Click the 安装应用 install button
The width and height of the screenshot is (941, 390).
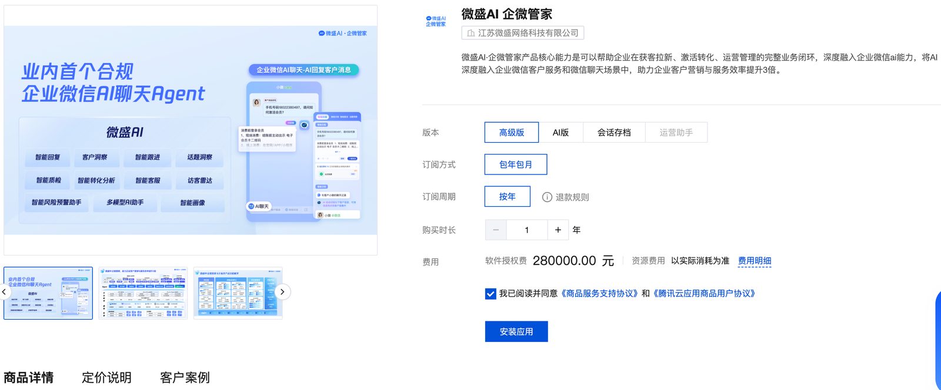click(516, 331)
